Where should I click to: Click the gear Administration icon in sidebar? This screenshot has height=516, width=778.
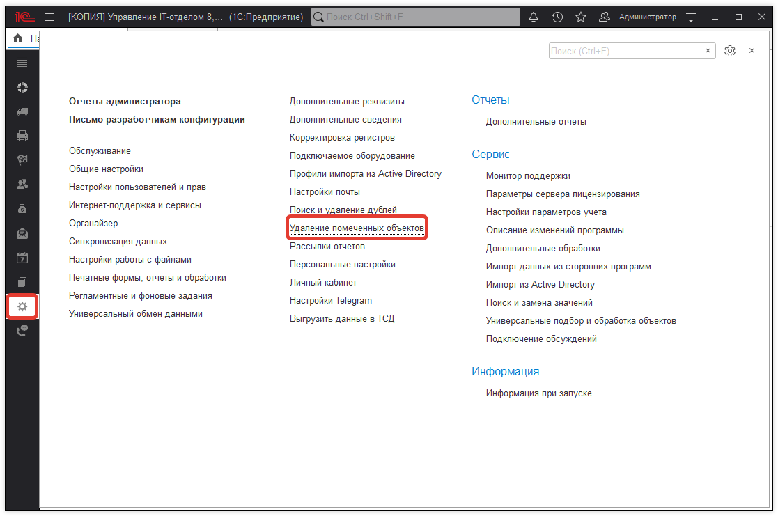[22, 306]
